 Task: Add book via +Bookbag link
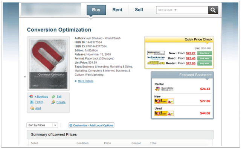[41, 97]
